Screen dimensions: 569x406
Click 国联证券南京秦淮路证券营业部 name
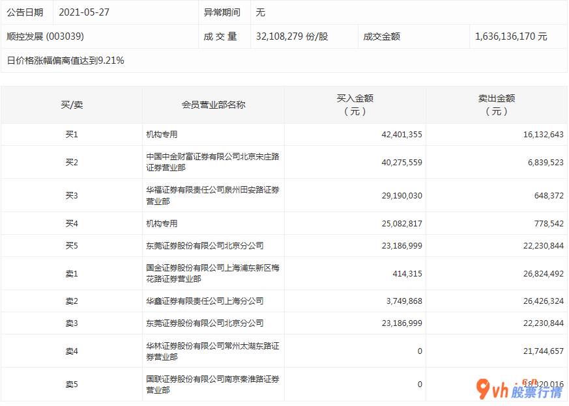click(212, 385)
